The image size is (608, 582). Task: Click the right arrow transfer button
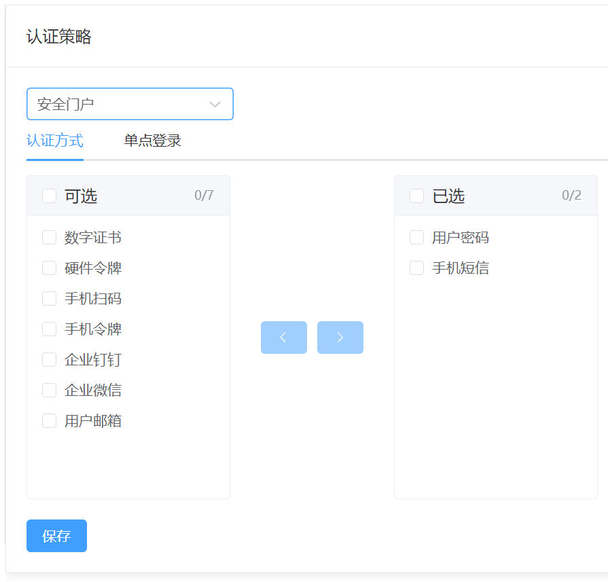pyautogui.click(x=340, y=338)
